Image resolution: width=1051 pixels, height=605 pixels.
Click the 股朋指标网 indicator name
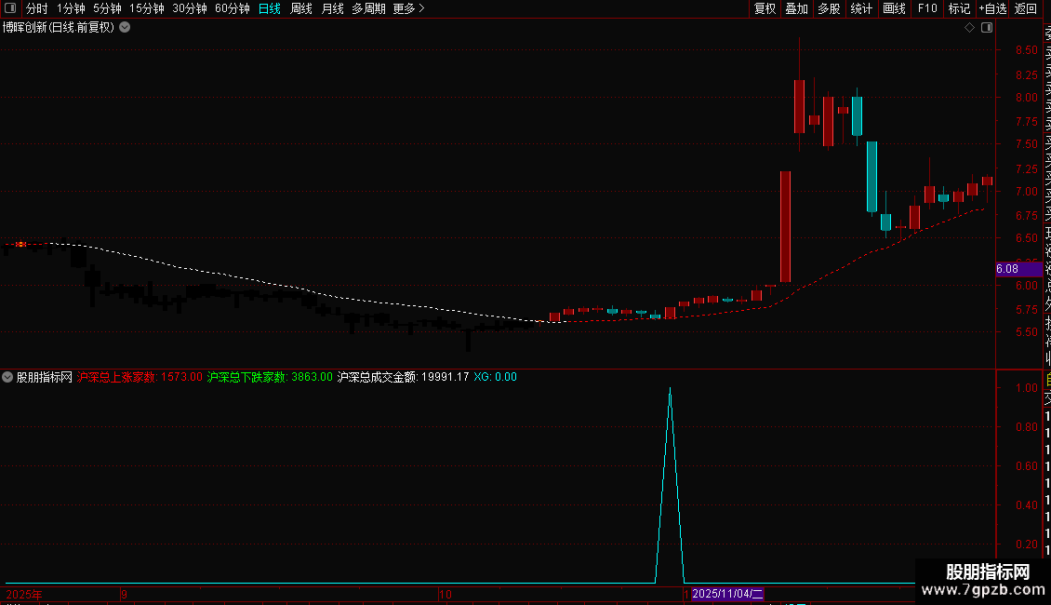tap(45, 377)
